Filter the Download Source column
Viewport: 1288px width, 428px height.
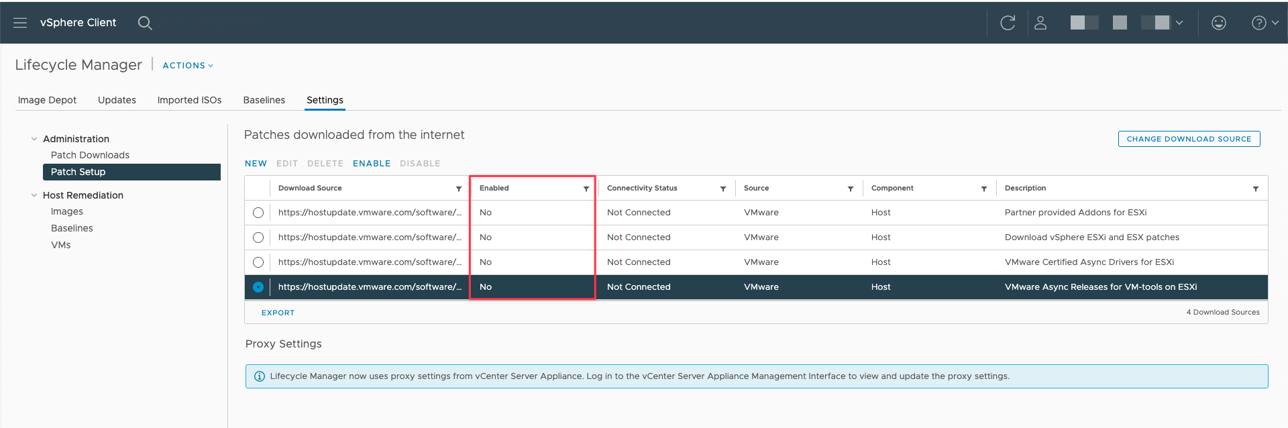pos(459,189)
